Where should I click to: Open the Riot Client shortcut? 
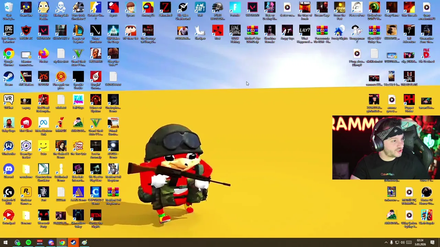(x=26, y=125)
